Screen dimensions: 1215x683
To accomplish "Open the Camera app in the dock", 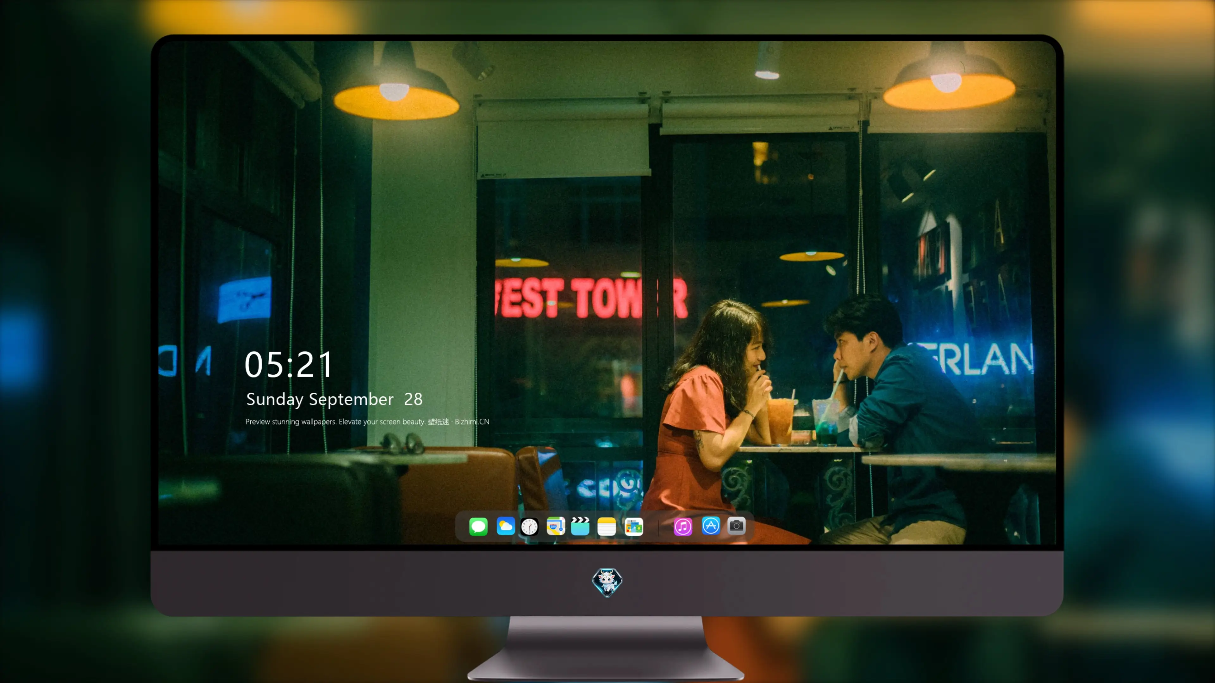I will [736, 526].
